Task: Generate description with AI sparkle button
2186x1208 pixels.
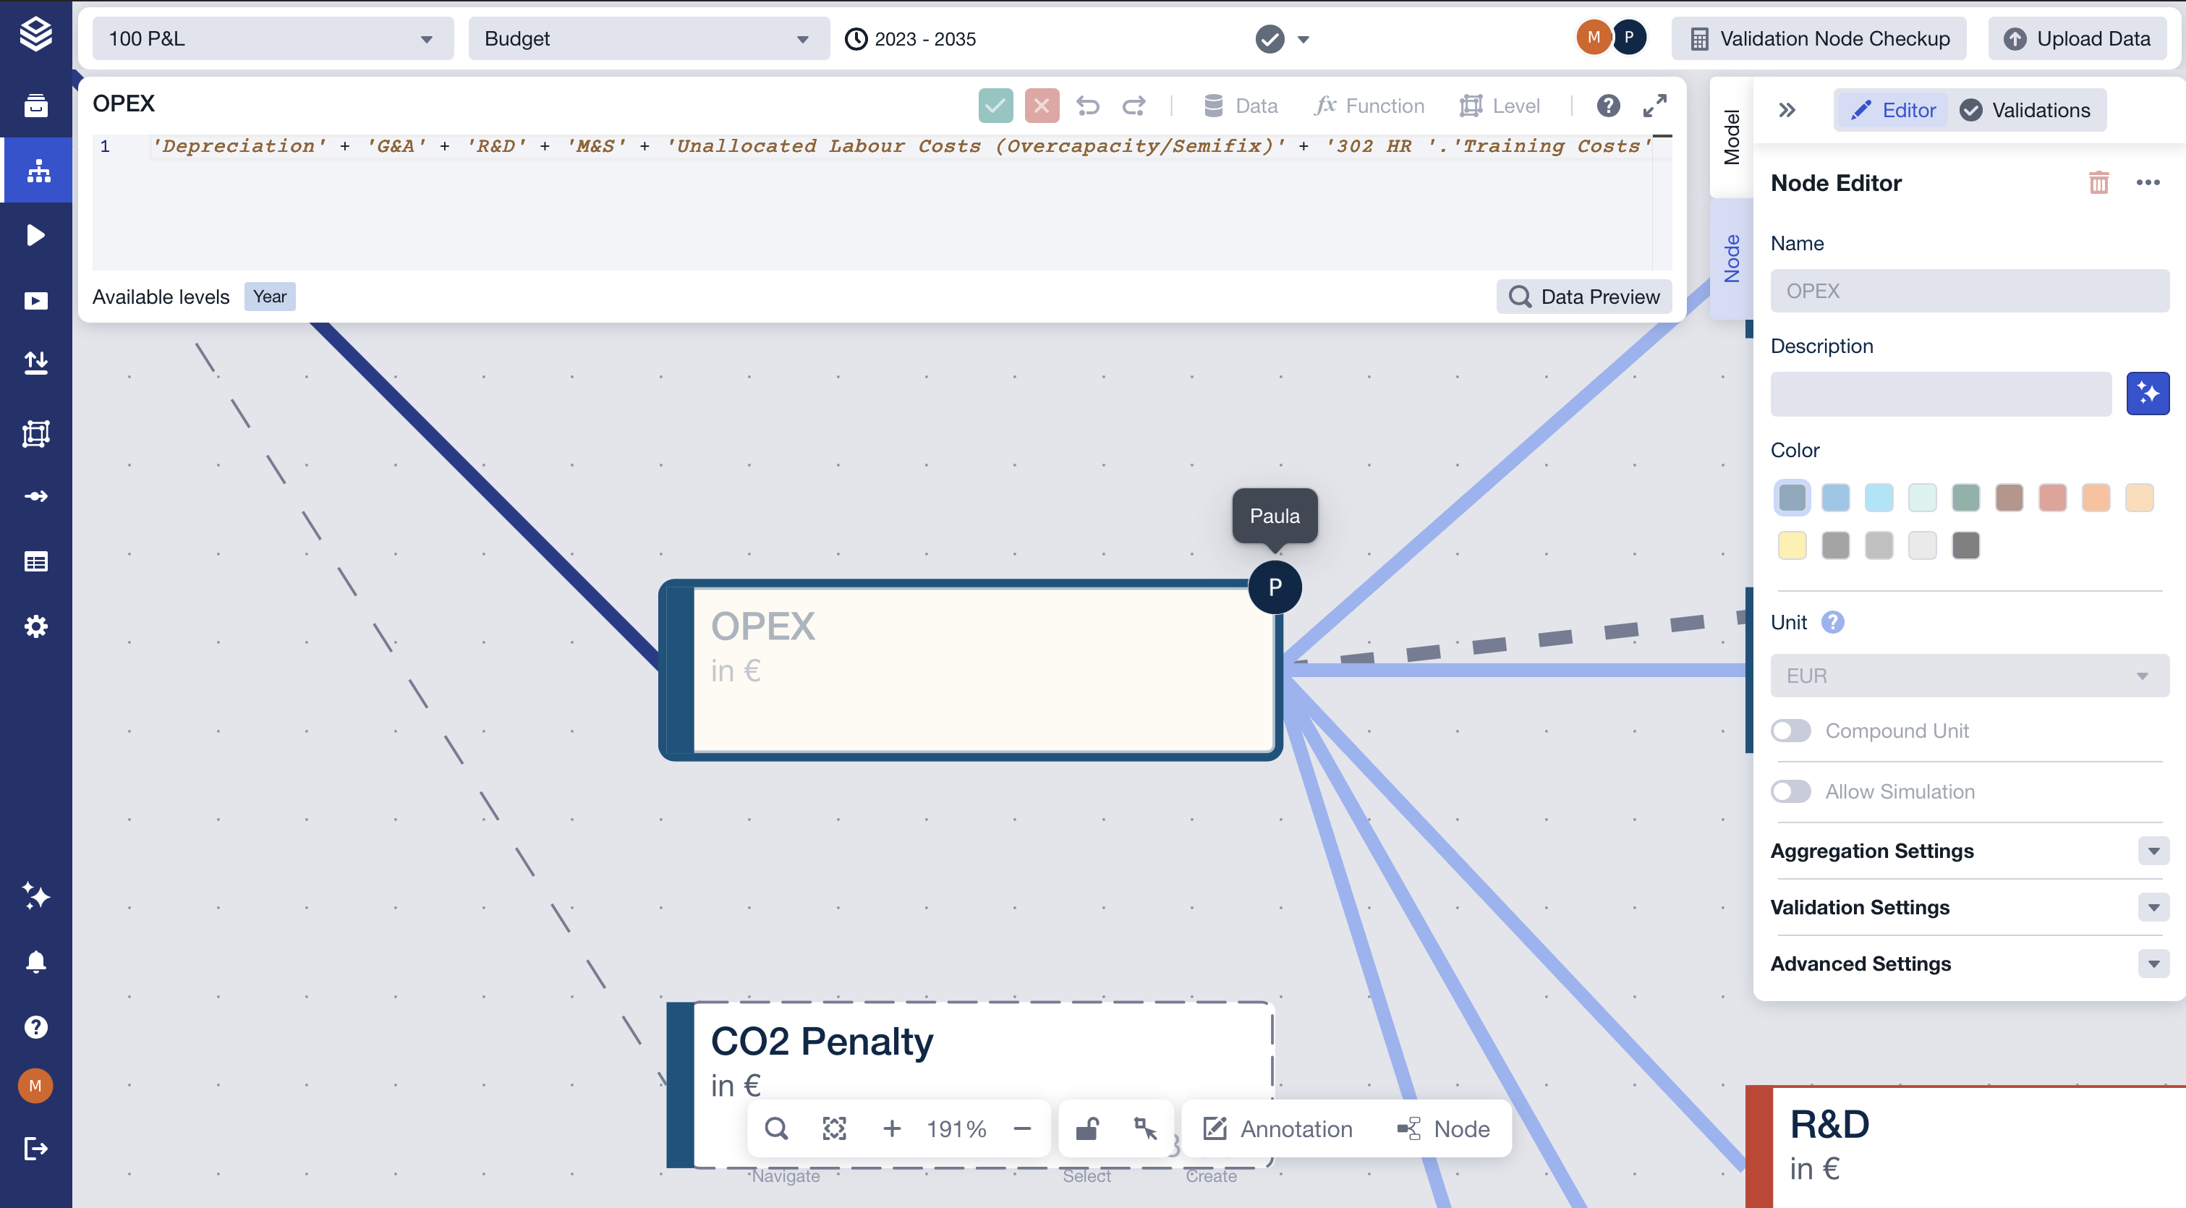Action: (2147, 394)
